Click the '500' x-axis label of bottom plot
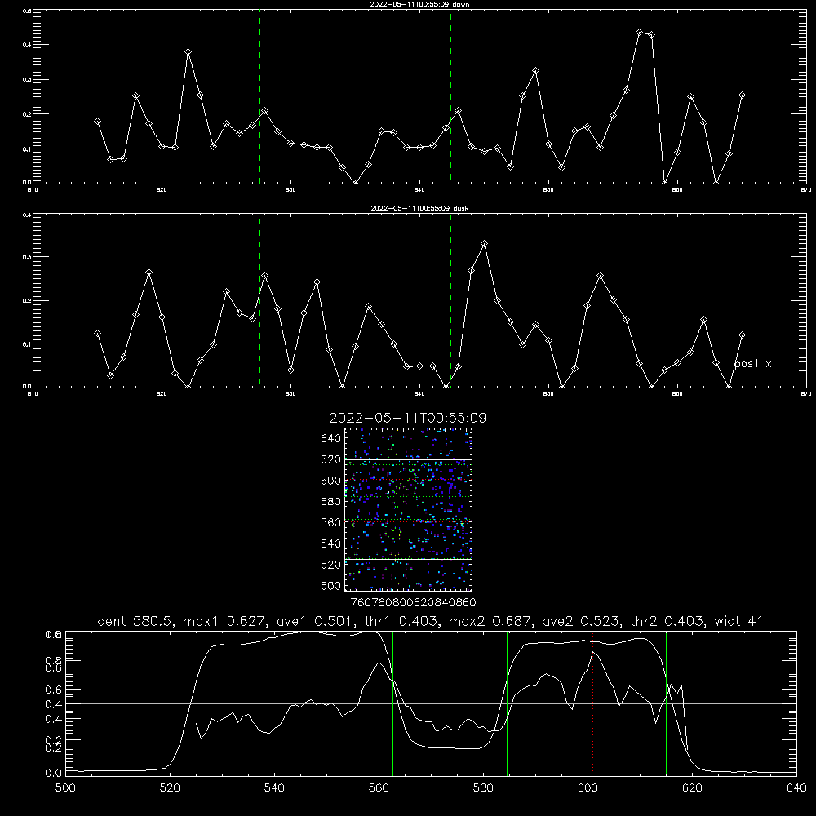Viewport: 816px width, 816px height. (x=65, y=788)
